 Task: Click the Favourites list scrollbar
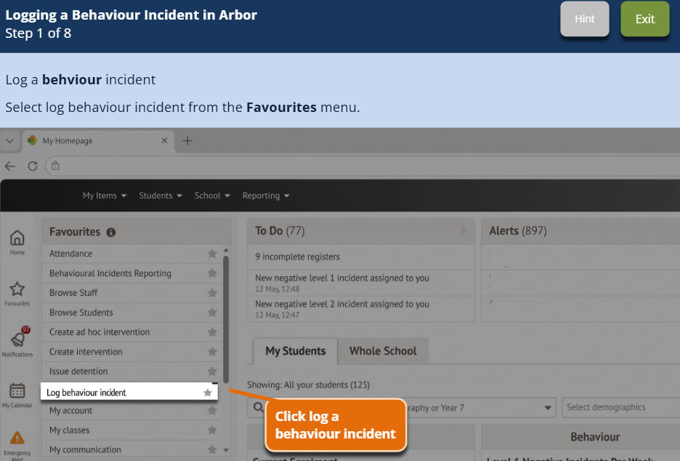[x=226, y=319]
